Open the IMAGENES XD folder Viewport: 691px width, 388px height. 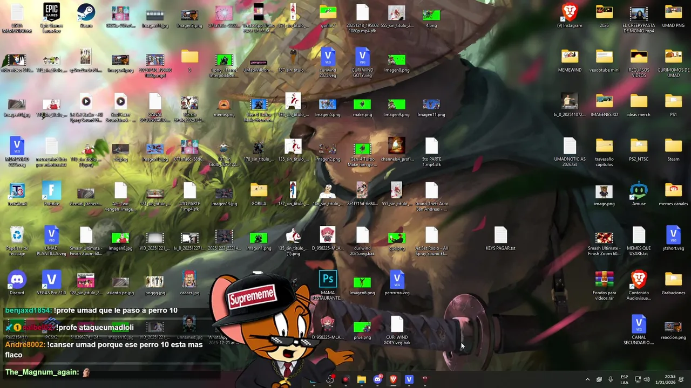[604, 105]
